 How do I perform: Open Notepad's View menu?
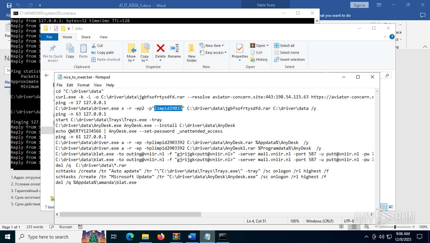[98, 85]
